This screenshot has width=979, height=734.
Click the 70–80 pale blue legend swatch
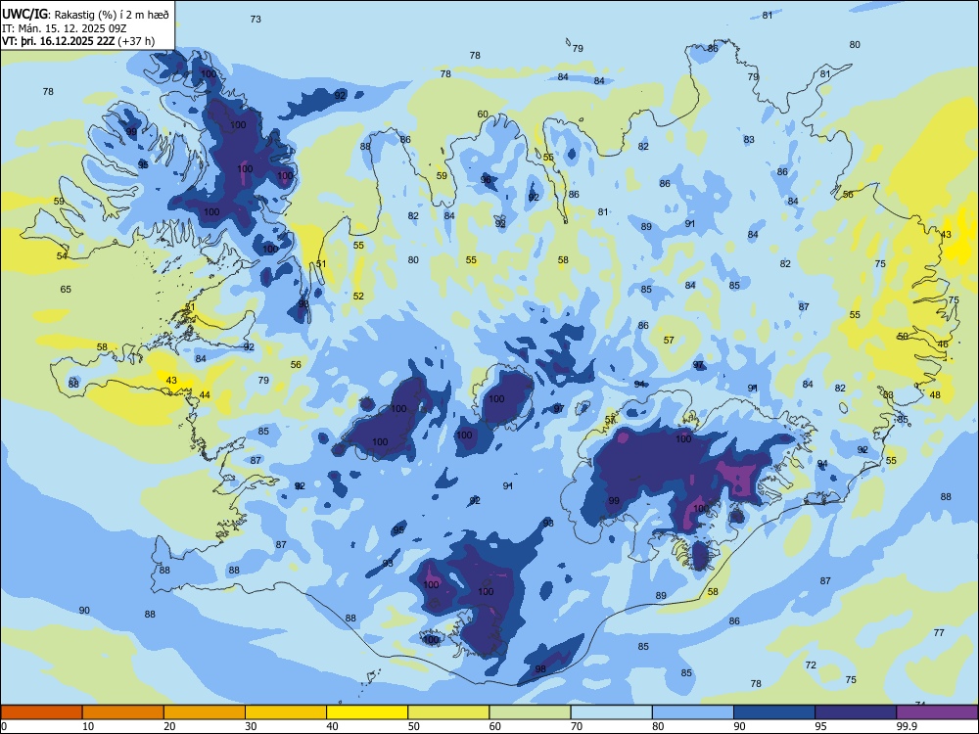pyautogui.click(x=611, y=712)
